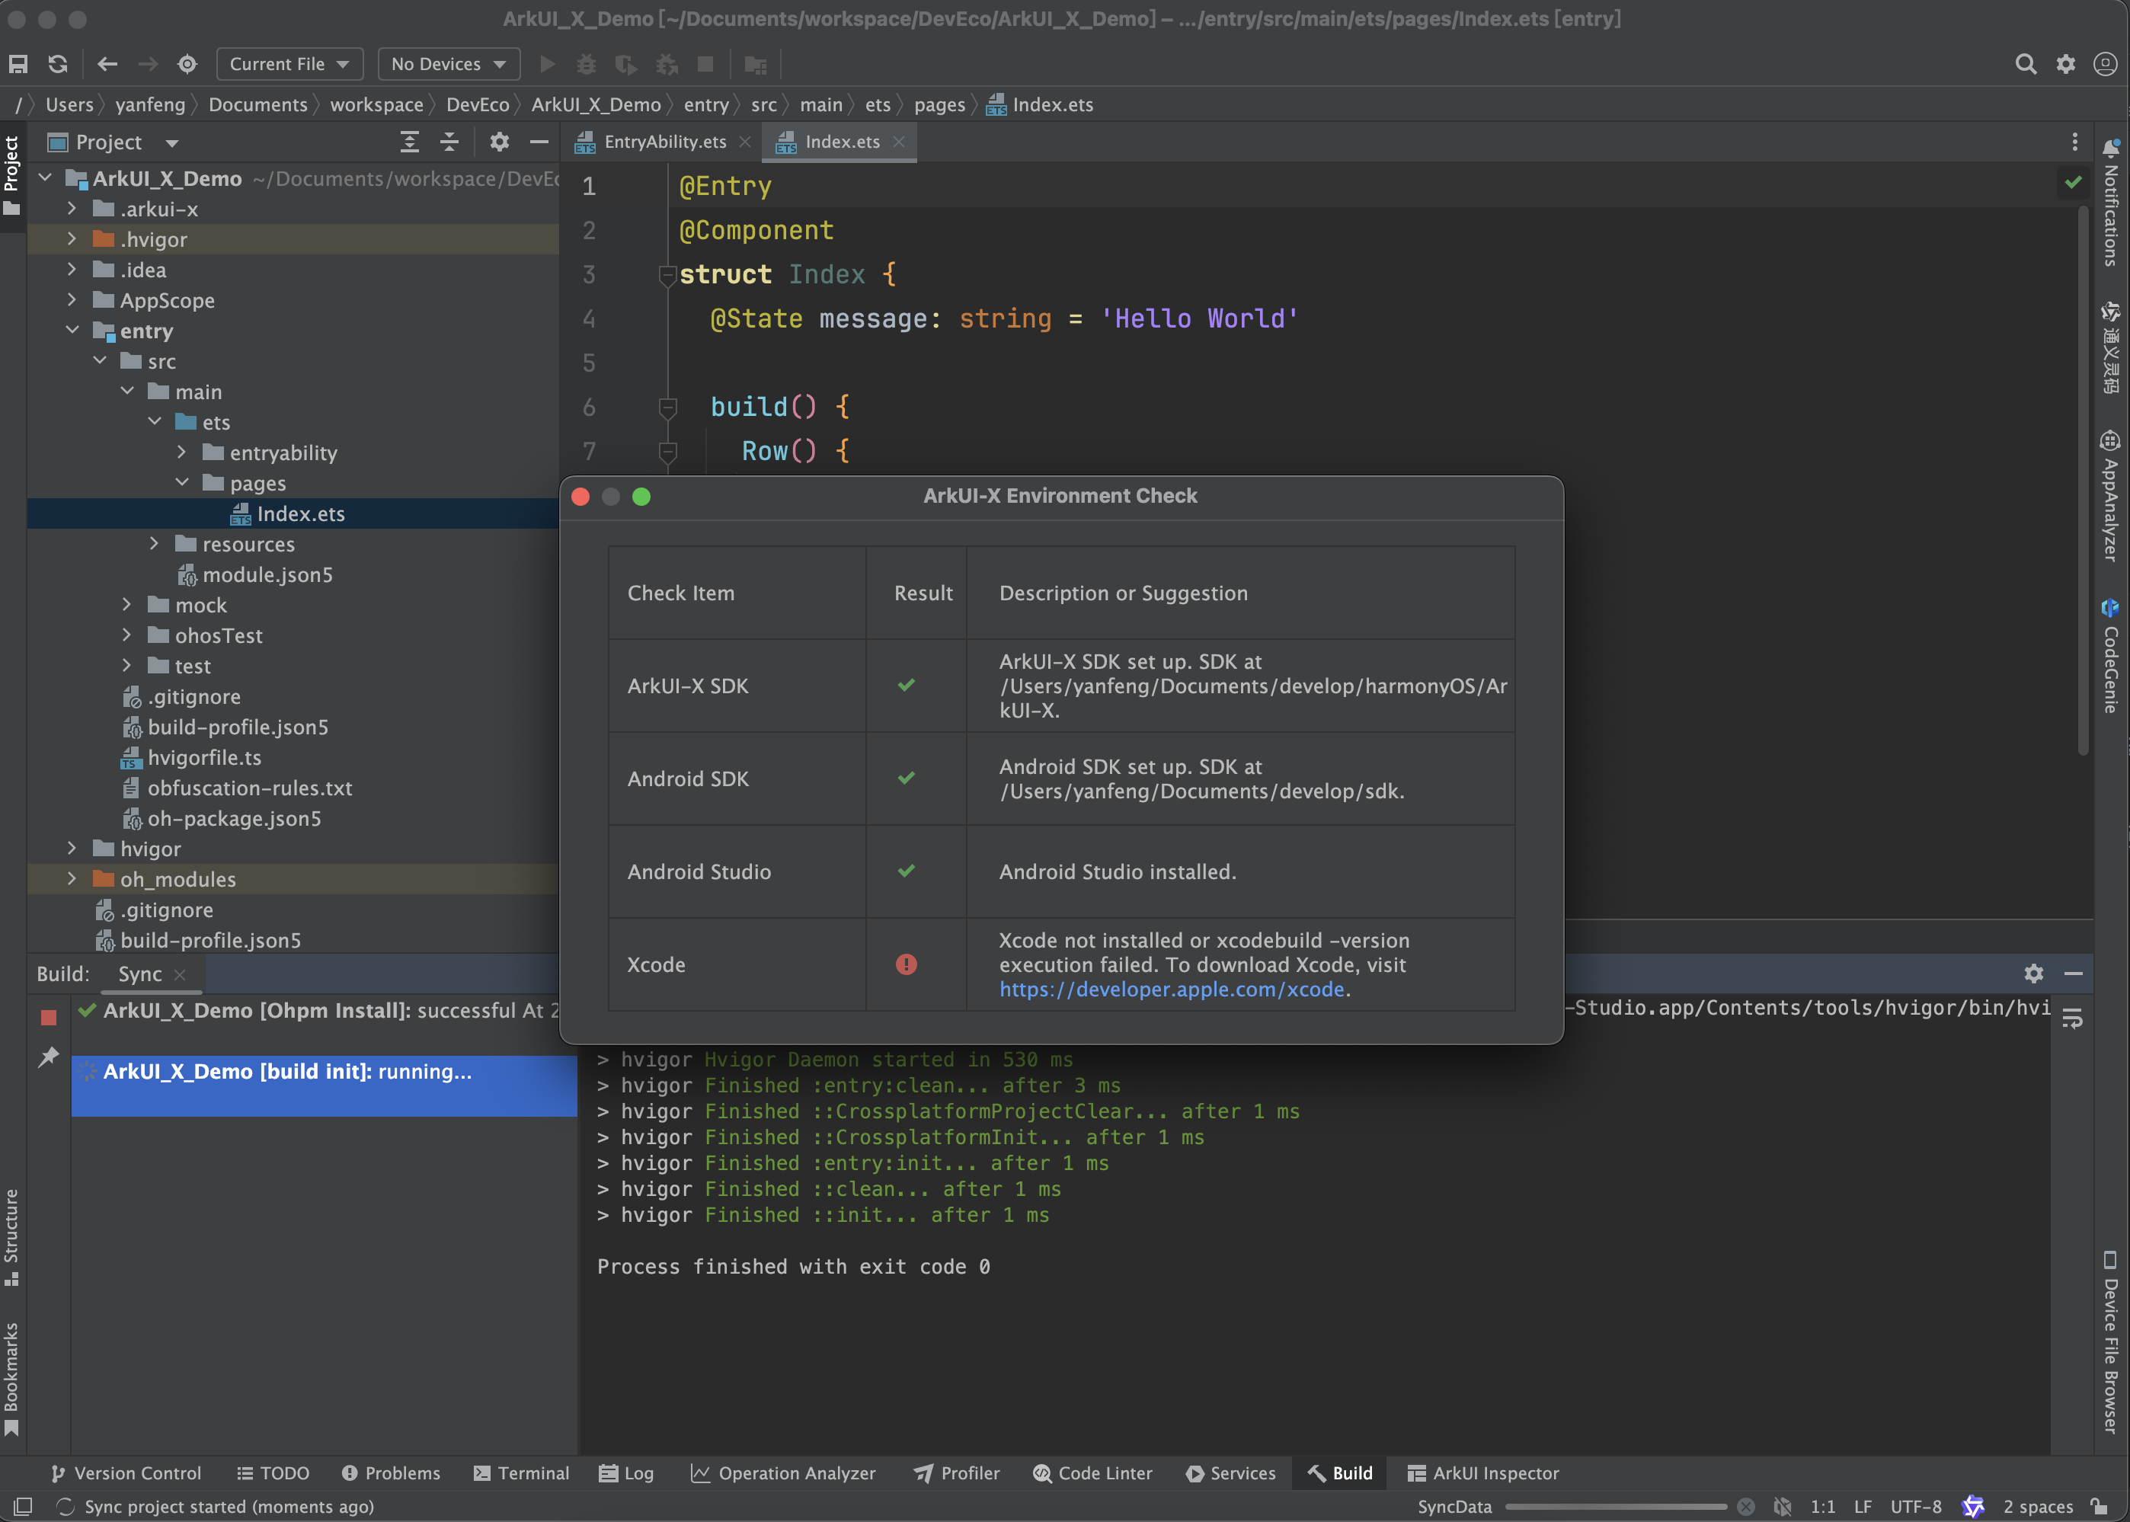Click the UTF-8 encoding status item
The height and width of the screenshot is (1522, 2130).
pos(1915,1507)
